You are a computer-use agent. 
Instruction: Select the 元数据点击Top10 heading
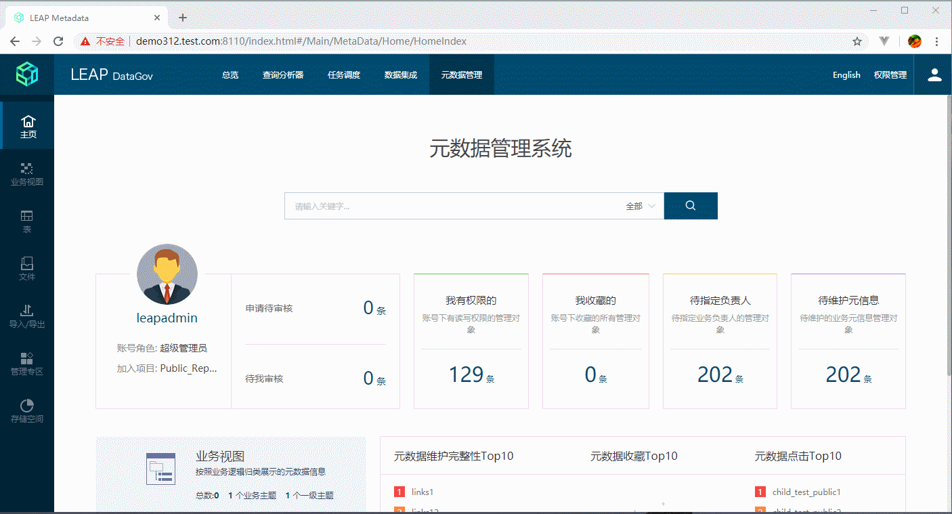tap(798, 456)
